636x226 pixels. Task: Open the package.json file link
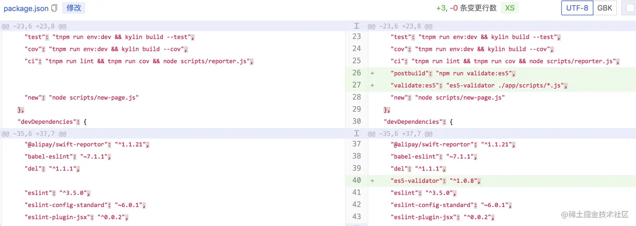click(x=26, y=8)
